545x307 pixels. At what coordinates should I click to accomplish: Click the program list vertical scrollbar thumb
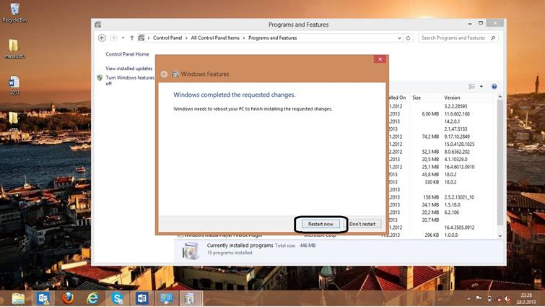click(500, 162)
